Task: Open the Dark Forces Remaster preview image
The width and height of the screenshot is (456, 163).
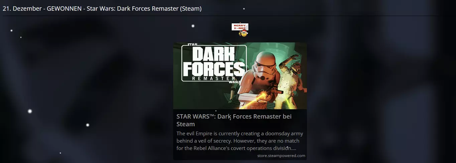Action: click(240, 76)
